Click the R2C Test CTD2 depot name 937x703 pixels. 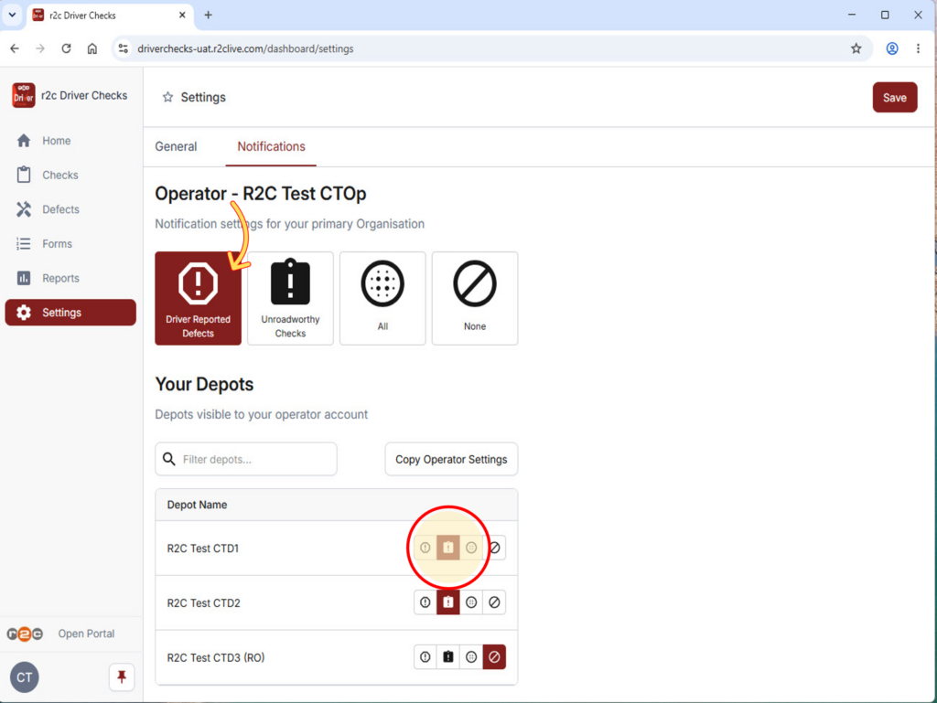point(203,603)
